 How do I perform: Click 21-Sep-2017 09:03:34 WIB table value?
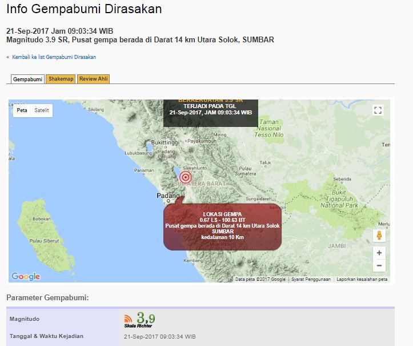click(x=159, y=336)
